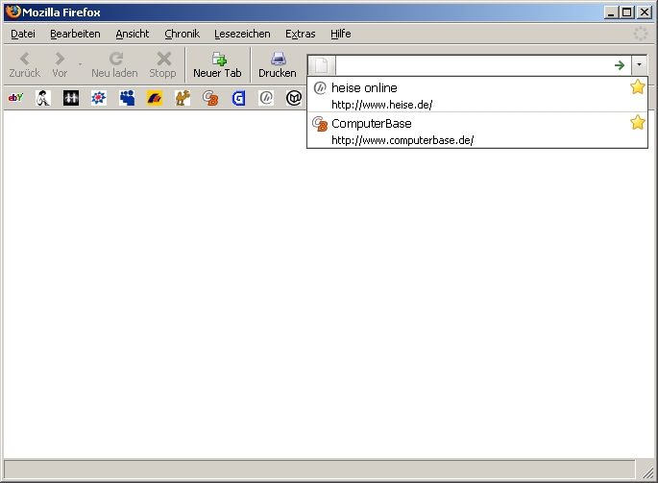658x483 pixels.
Task: Open the black circular book bookmark icon
Action: pyautogui.click(x=294, y=98)
